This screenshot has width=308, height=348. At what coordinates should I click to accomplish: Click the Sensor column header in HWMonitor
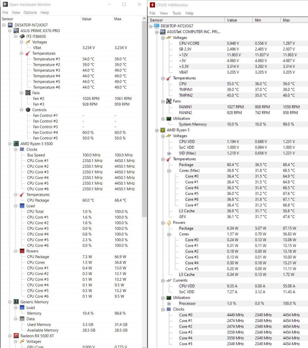click(x=186, y=20)
